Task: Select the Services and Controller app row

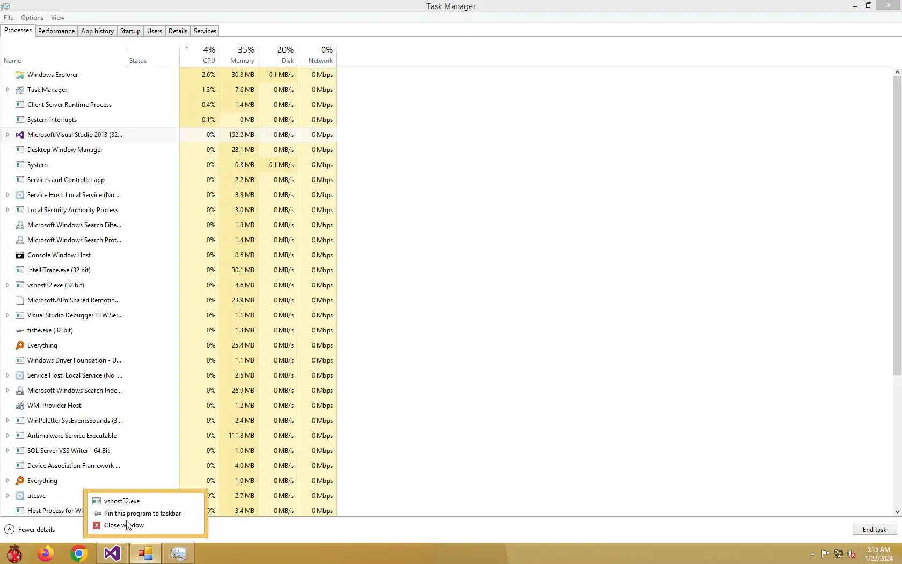Action: click(x=169, y=180)
